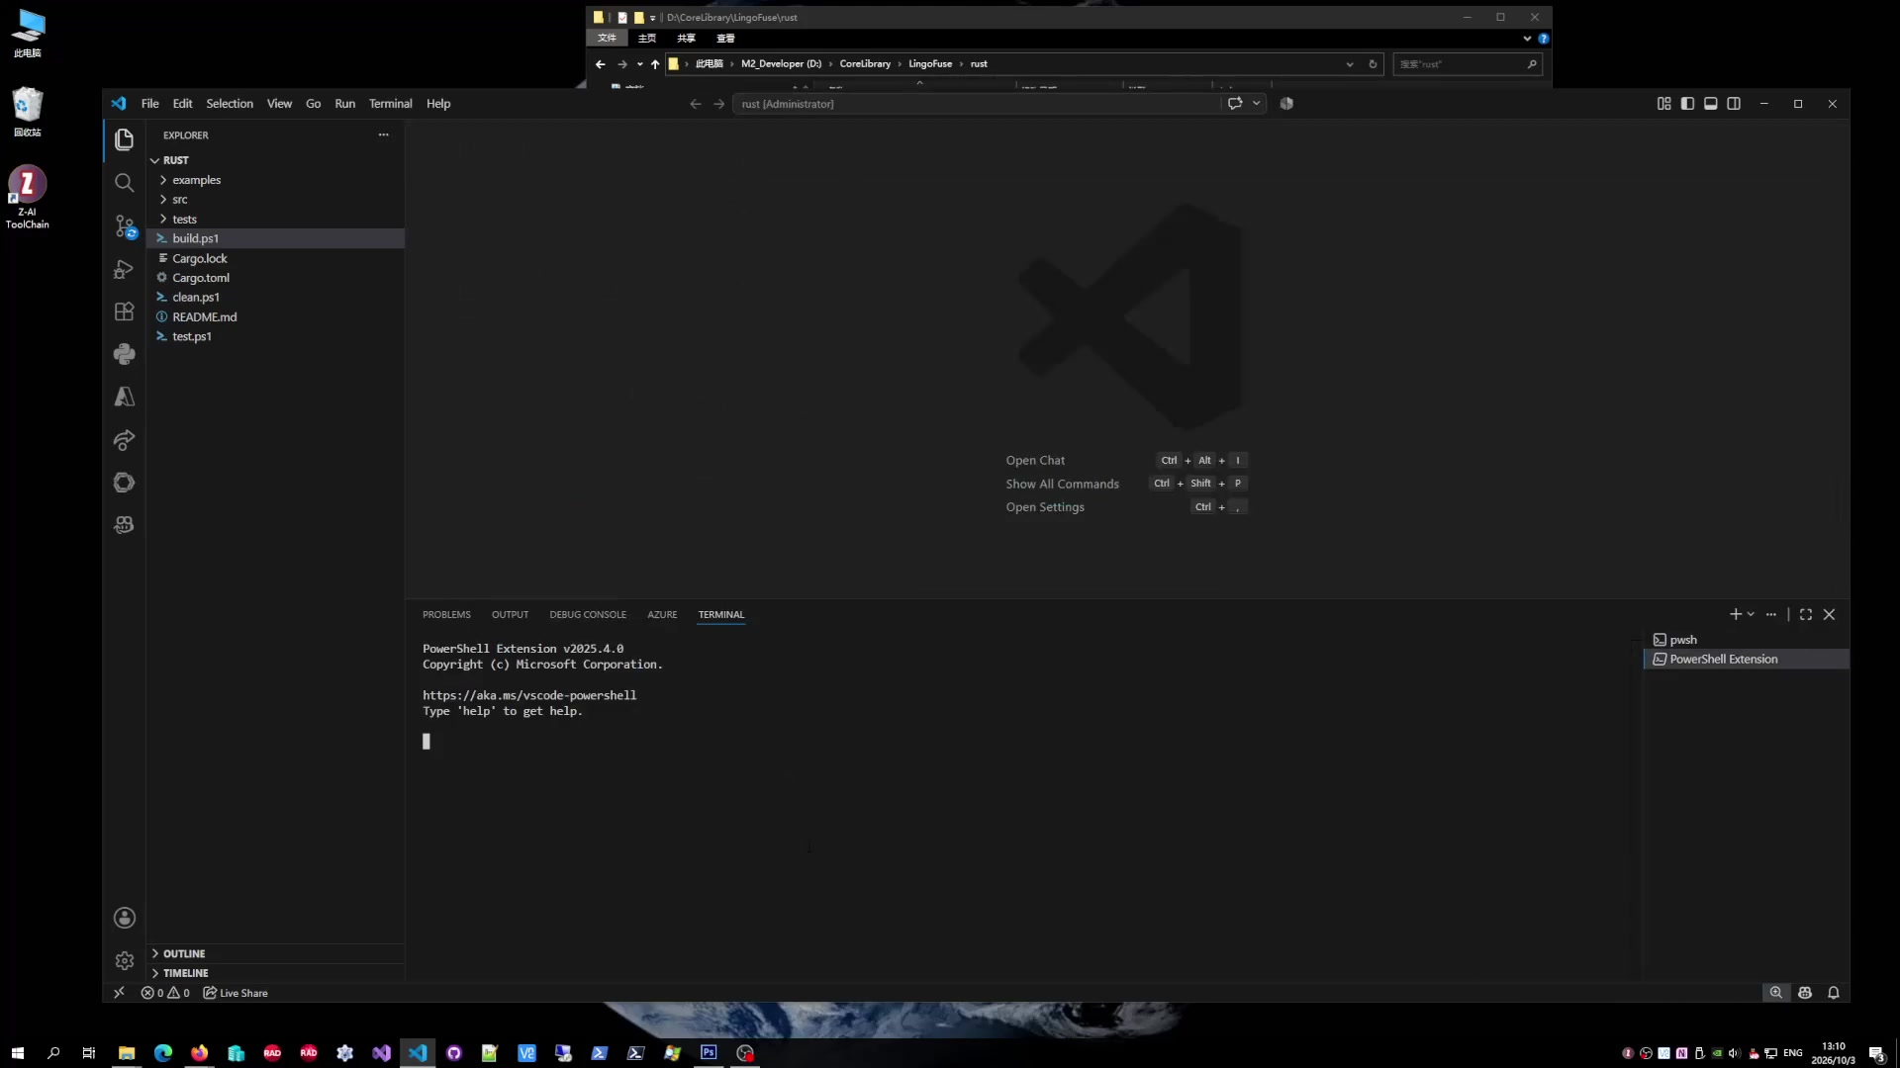This screenshot has width=1900, height=1068.
Task: Click the File Explorer search box
Action: pos(1467,63)
